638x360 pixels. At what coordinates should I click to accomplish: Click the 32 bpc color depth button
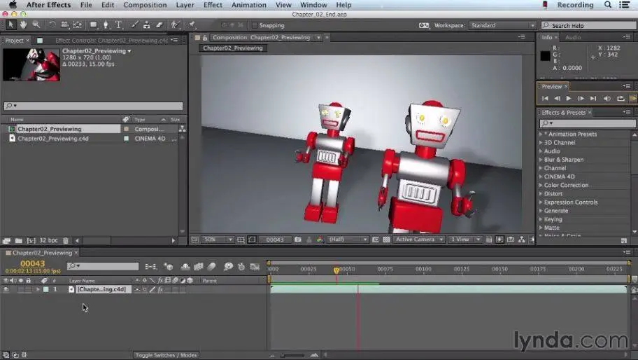coord(48,241)
